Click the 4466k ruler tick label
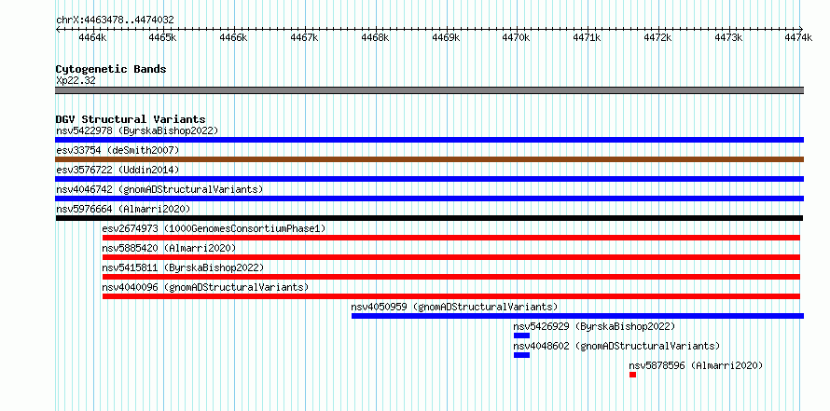The width and height of the screenshot is (830, 411). pyautogui.click(x=233, y=37)
